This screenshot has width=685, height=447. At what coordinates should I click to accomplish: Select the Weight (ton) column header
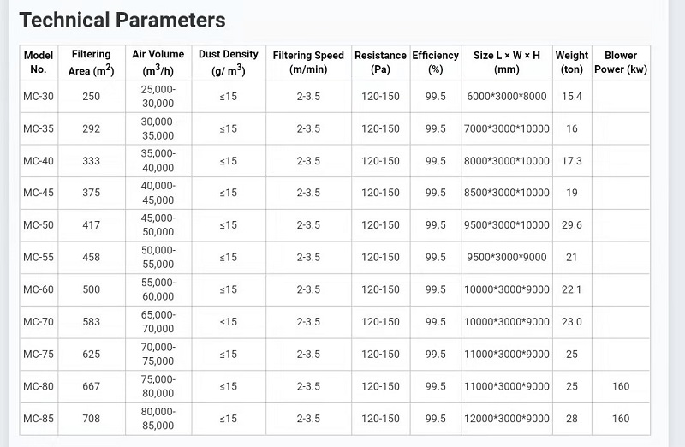[572, 63]
